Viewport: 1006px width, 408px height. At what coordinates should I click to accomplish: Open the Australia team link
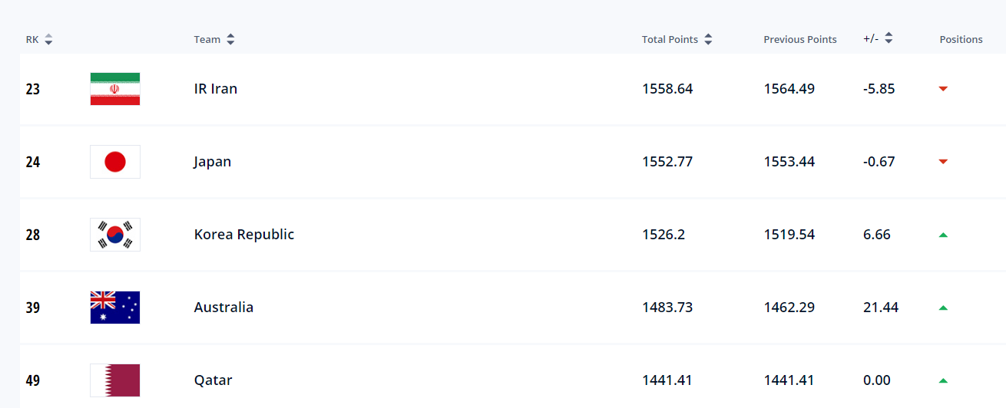[x=223, y=308]
